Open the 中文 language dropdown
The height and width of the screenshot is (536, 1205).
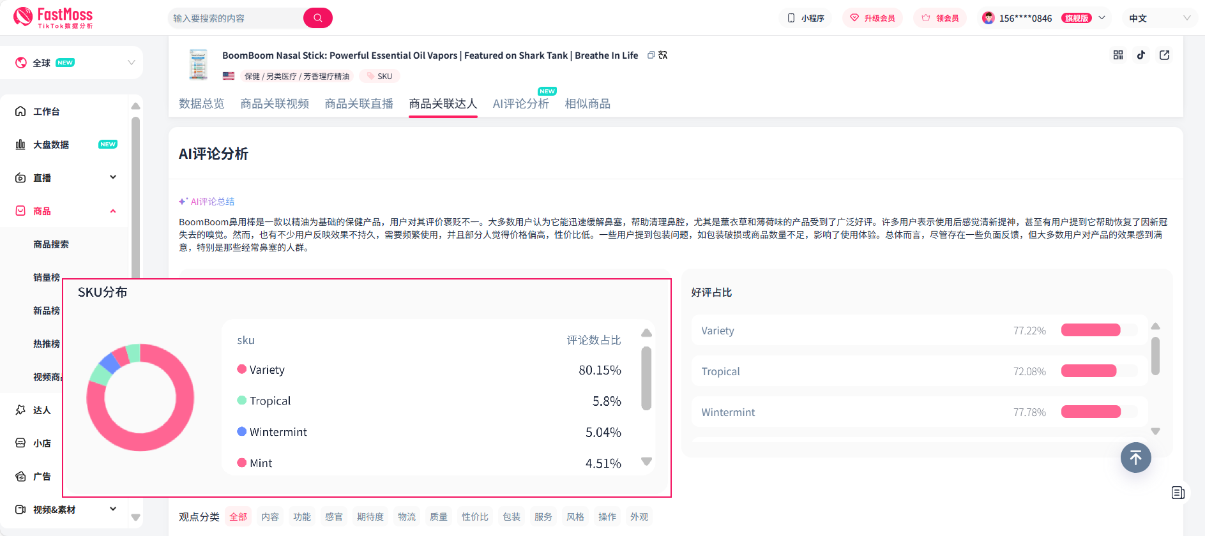[x=1160, y=18]
